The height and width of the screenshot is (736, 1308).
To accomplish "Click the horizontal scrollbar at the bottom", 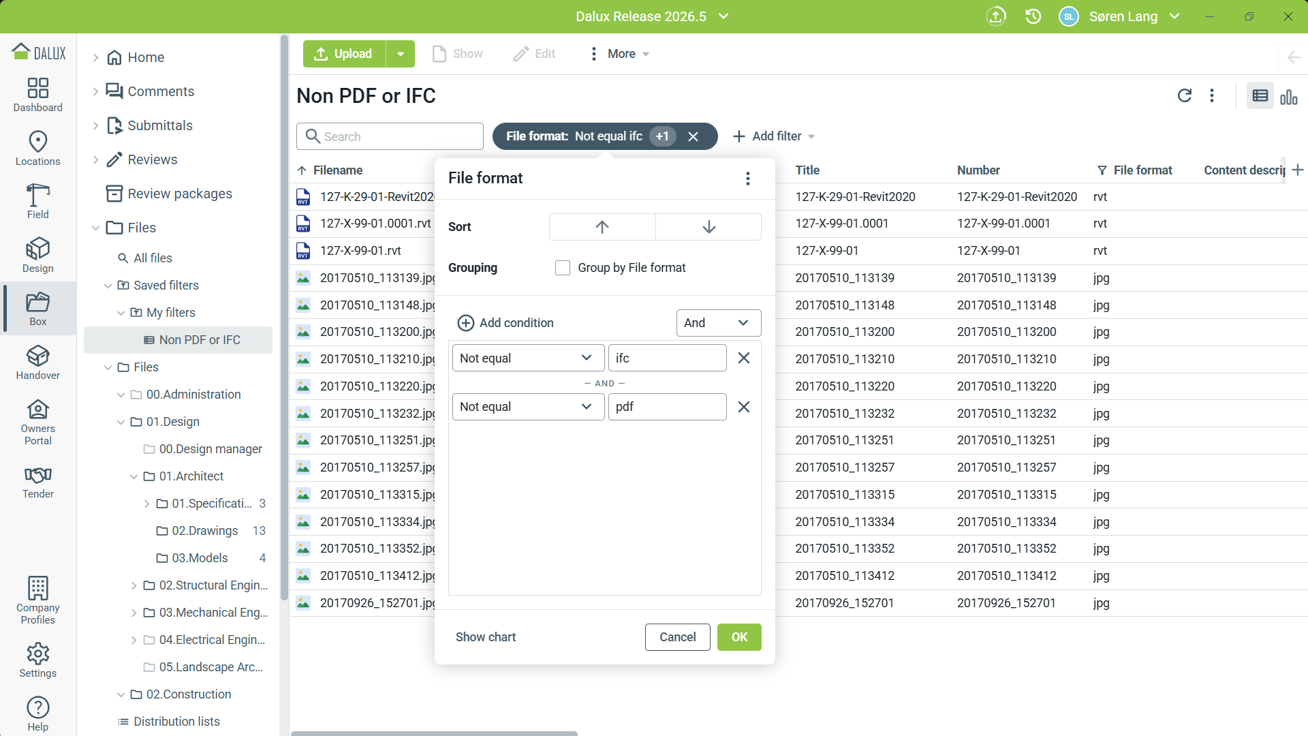I will [x=434, y=733].
